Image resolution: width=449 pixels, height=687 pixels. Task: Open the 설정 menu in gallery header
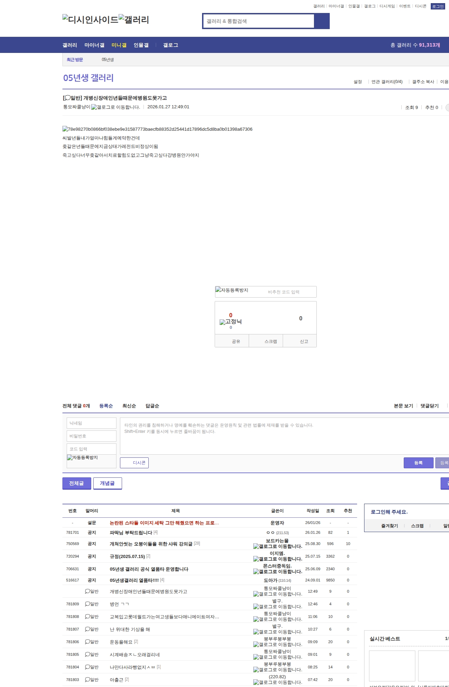pyautogui.click(x=357, y=82)
